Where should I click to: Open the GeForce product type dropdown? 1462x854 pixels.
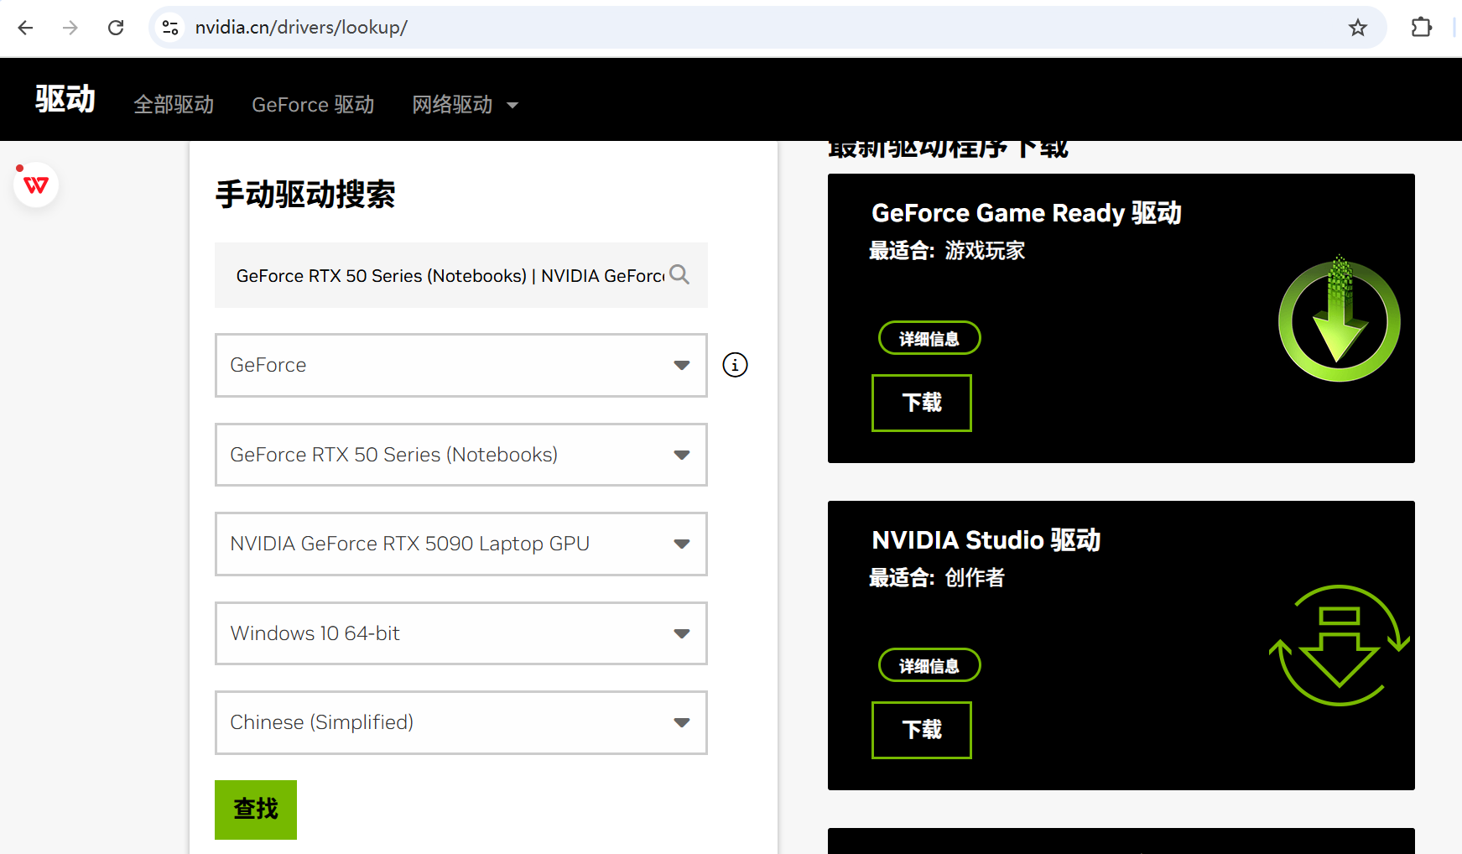(x=461, y=365)
